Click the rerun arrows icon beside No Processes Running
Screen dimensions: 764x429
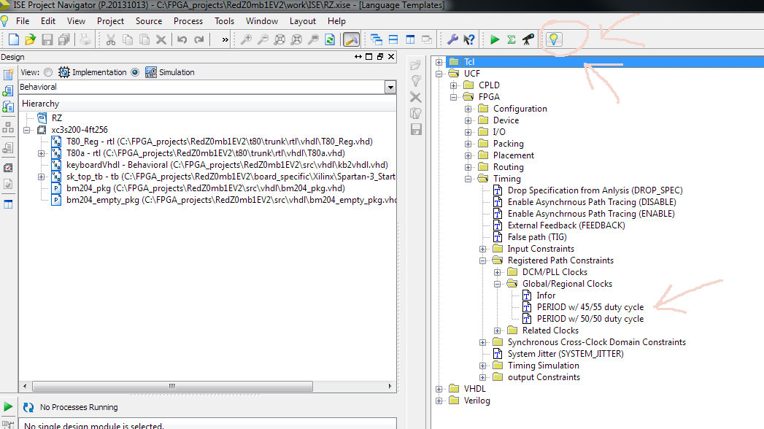tap(28, 407)
